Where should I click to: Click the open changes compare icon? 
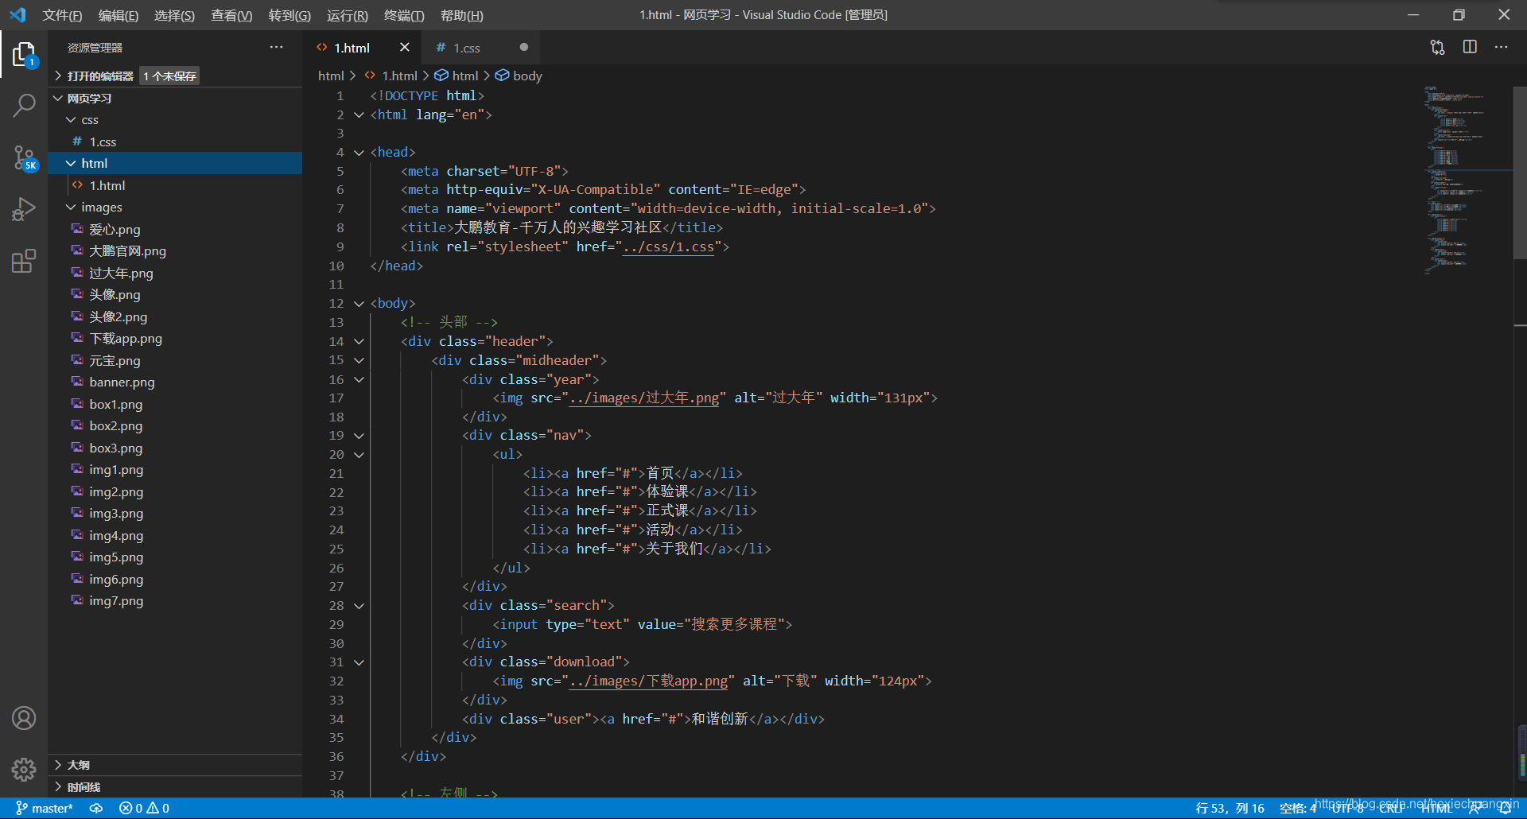1437,47
